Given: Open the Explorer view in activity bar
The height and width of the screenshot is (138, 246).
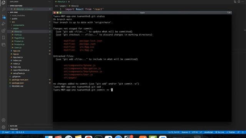Looking at the screenshot, I should tap(3, 3).
